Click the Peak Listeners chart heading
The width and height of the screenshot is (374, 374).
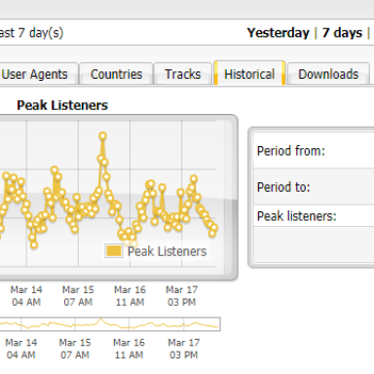(62, 105)
